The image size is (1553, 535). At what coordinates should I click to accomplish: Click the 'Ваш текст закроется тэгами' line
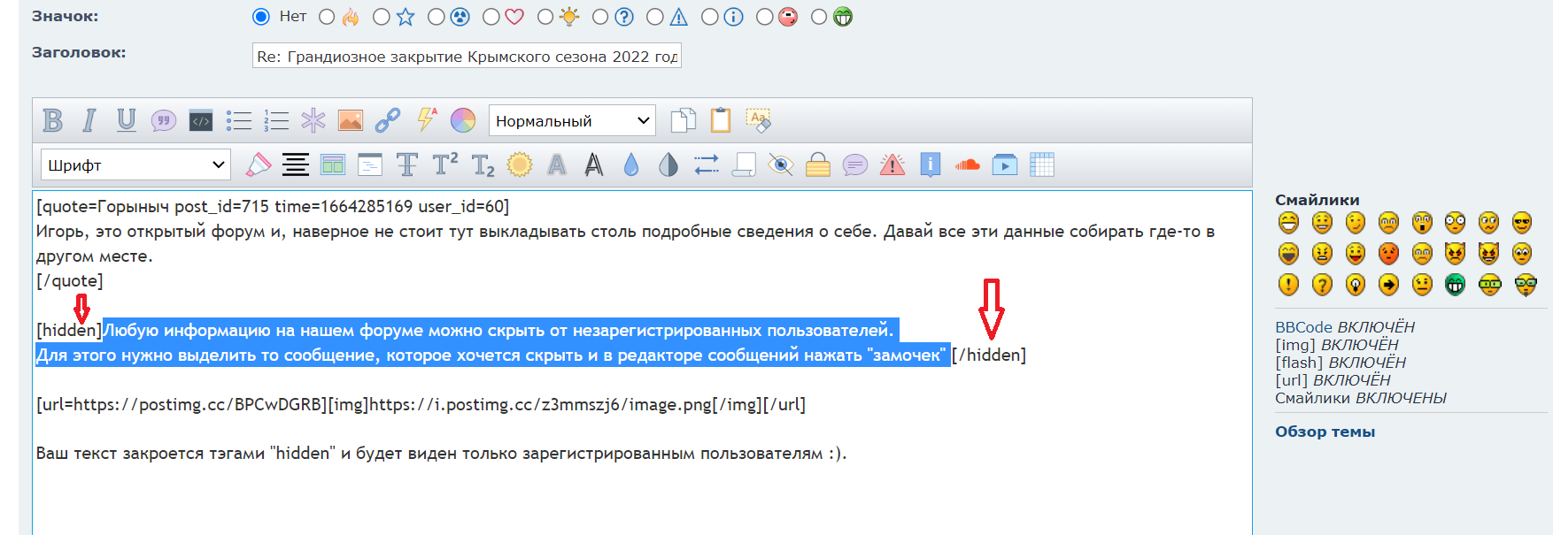pos(441,454)
